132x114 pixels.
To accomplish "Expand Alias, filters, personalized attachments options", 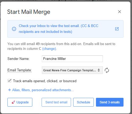I will [x=43, y=90].
